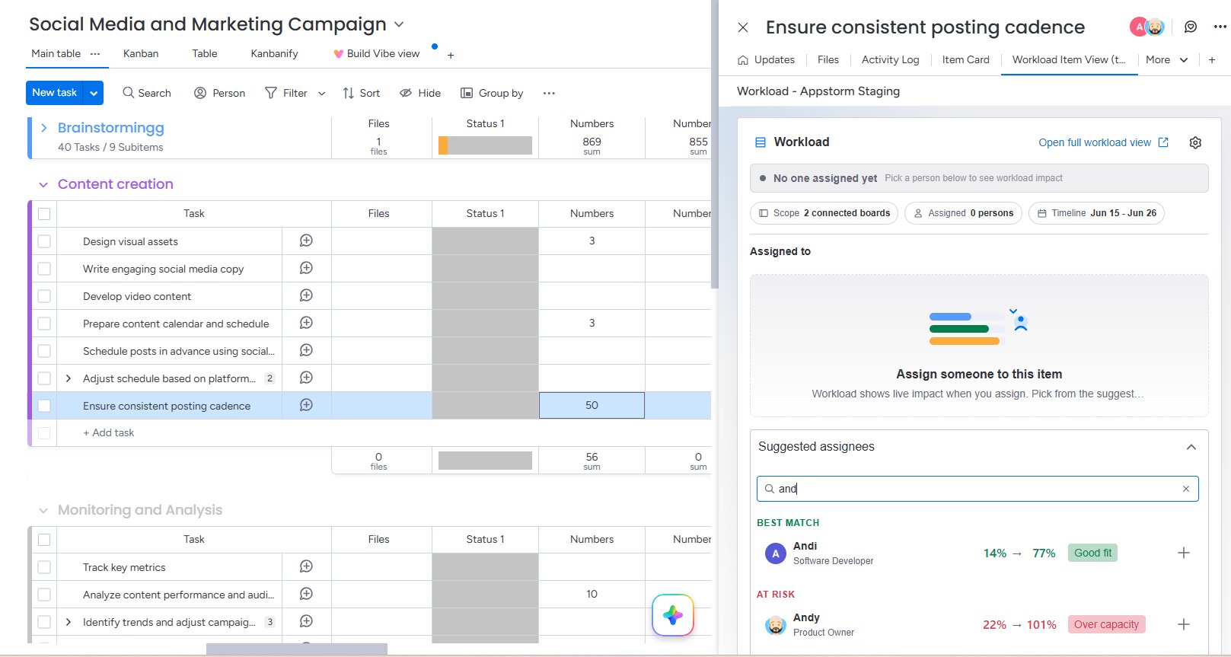This screenshot has height=657, width=1231.
Task: Click the subscriber avatars in item panel
Action: pyautogui.click(x=1147, y=27)
